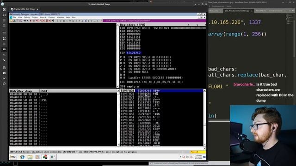Click the Immunity Debugger taskbar icon

tap(45, 157)
